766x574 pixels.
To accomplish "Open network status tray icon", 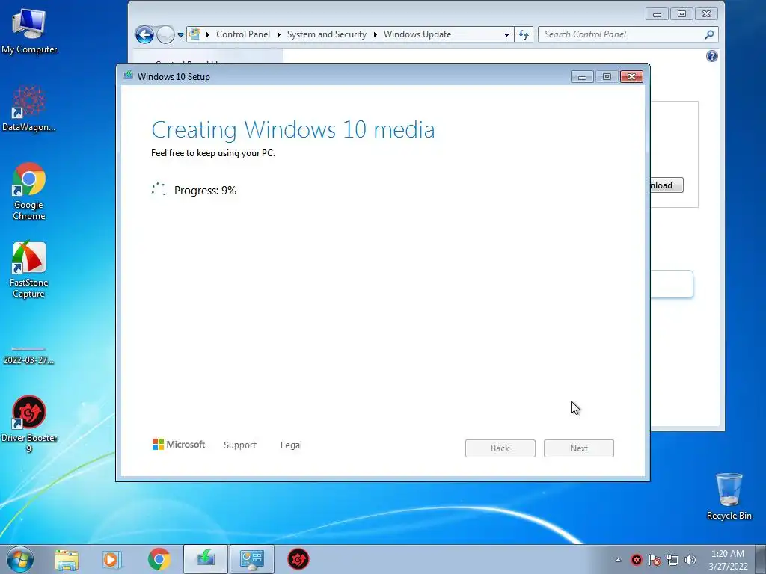I will 672,560.
